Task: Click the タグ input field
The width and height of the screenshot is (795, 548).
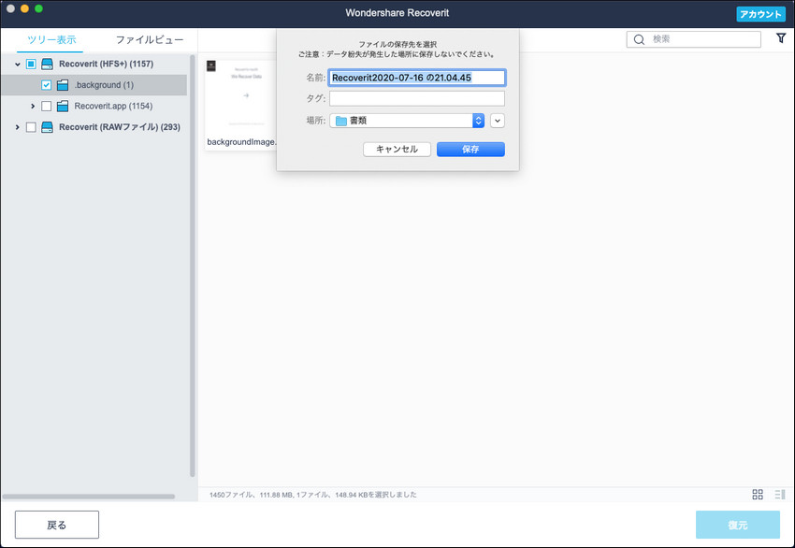Action: [417, 98]
